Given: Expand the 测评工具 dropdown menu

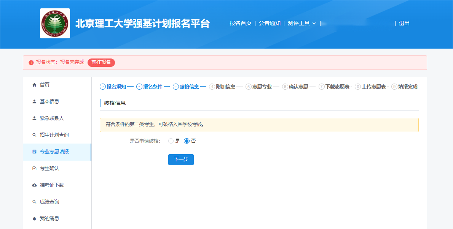Looking at the screenshot, I should pos(302,23).
